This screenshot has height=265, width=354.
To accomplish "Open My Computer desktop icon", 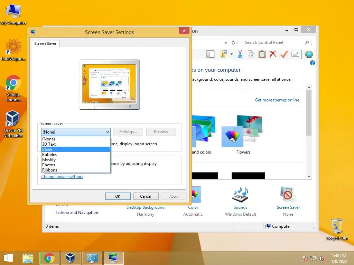I will click(x=13, y=14).
